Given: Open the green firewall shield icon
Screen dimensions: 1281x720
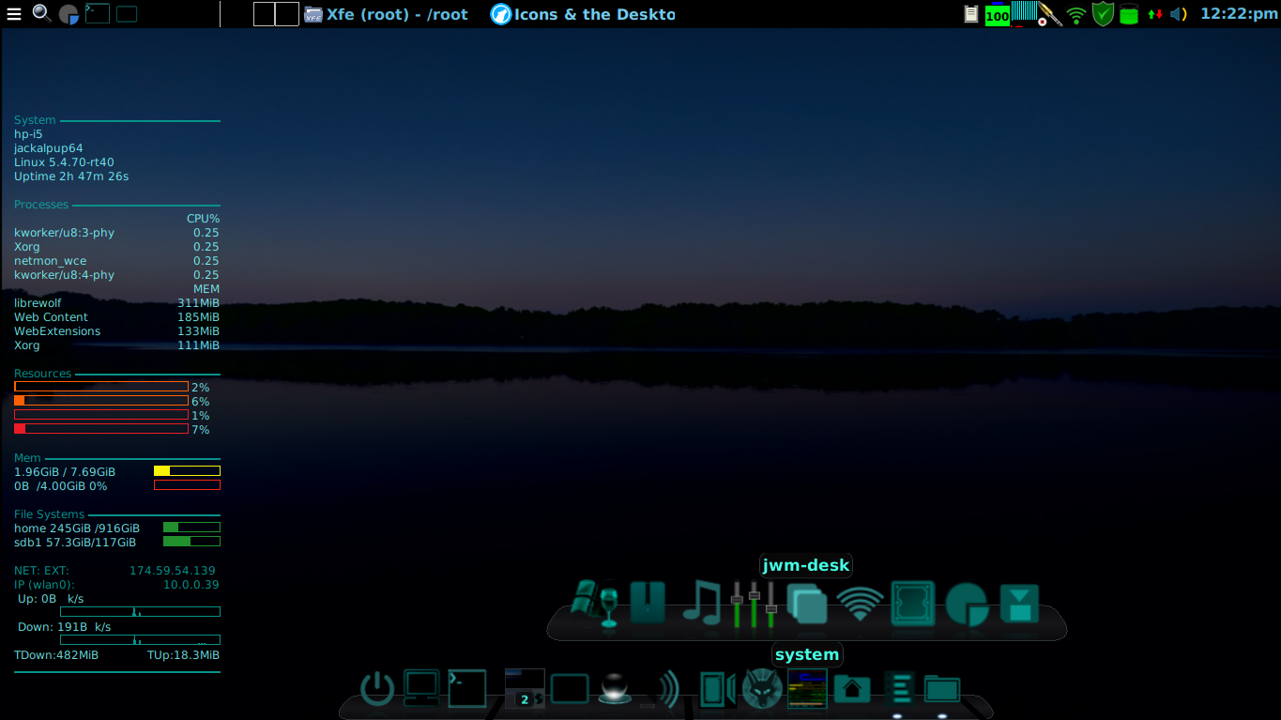Looking at the screenshot, I should pyautogui.click(x=1103, y=14).
